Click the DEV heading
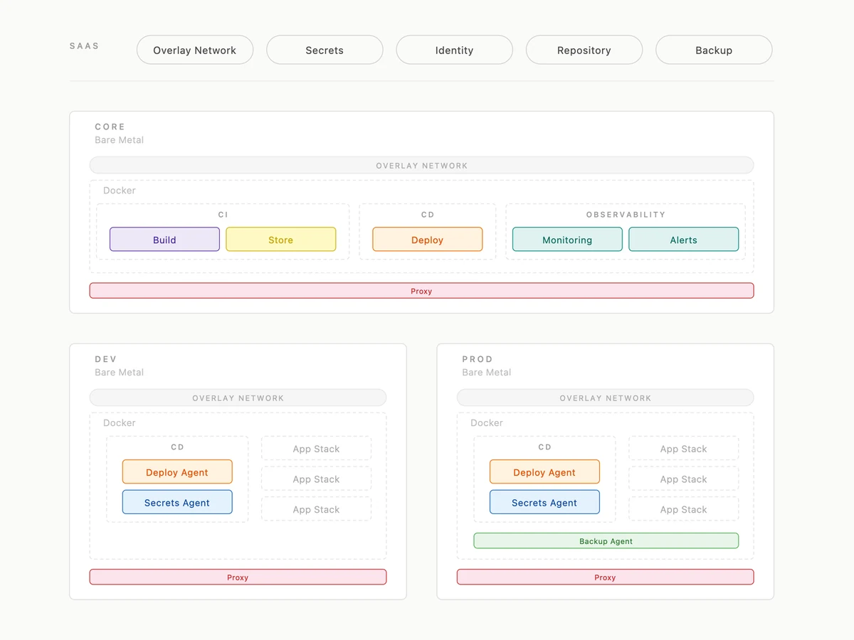This screenshot has height=640, width=854. click(105, 359)
